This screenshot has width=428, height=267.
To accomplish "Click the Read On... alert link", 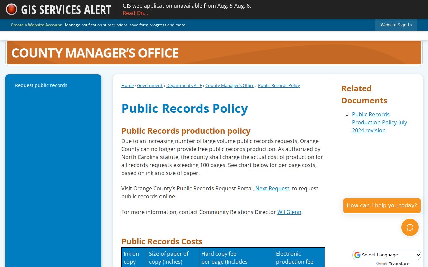I will point(135,13).
